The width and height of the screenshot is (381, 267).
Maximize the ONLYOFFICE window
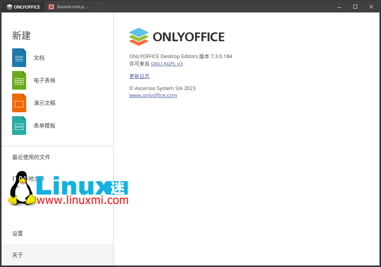click(355, 7)
